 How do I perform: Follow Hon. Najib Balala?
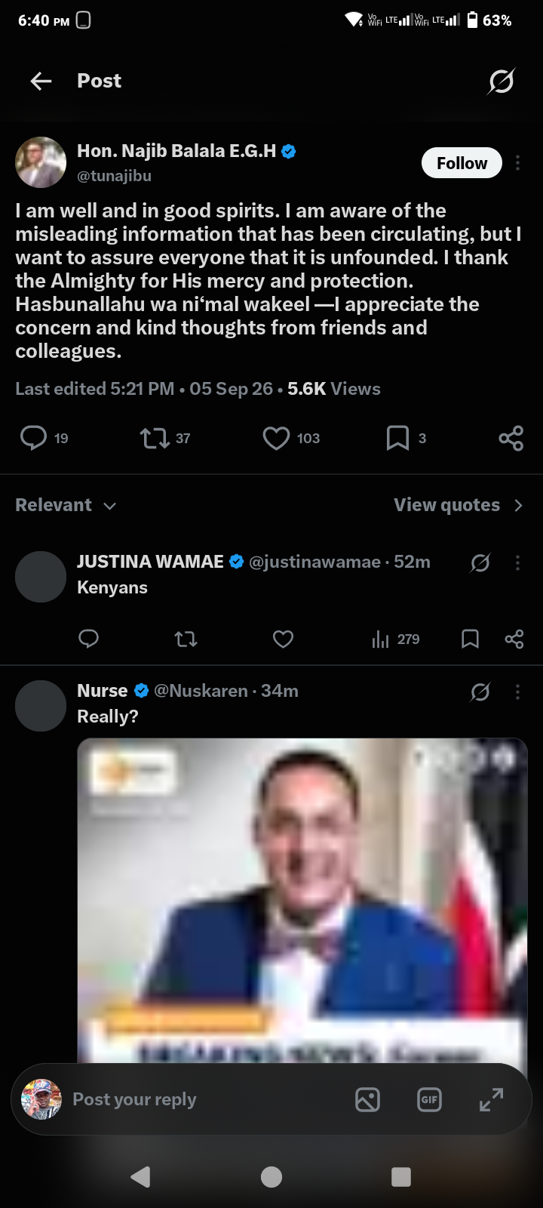[x=462, y=163]
